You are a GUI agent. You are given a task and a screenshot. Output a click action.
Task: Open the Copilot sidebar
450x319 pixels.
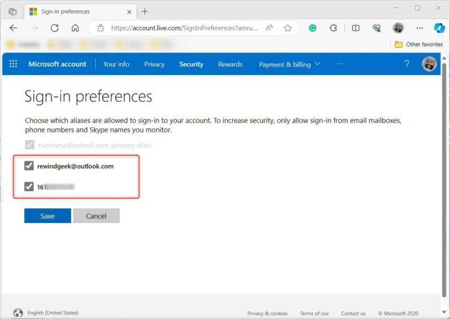[x=439, y=28]
